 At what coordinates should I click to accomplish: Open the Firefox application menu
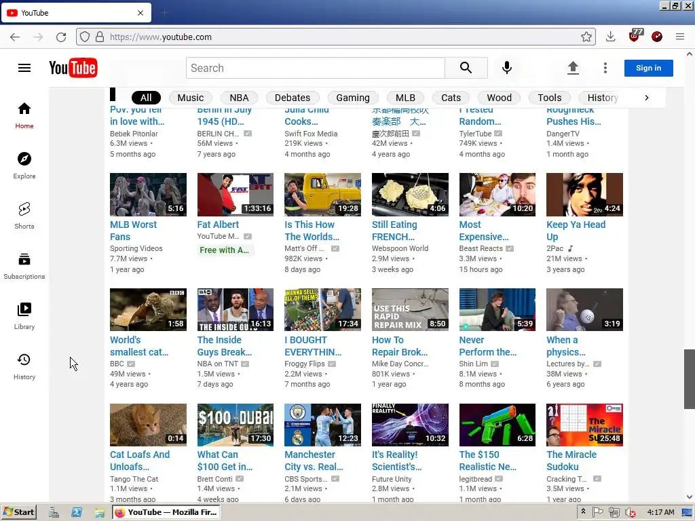coord(680,37)
